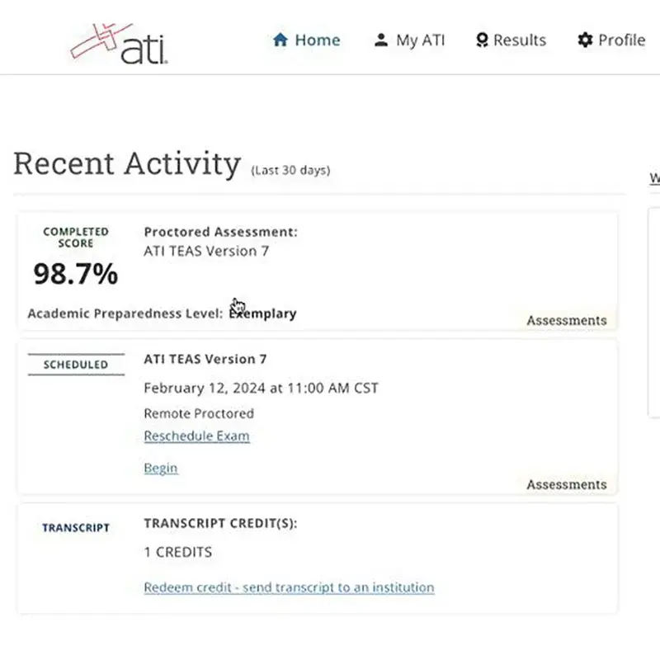The width and height of the screenshot is (660, 660).
Task: Open the Results menu label
Action: (519, 40)
